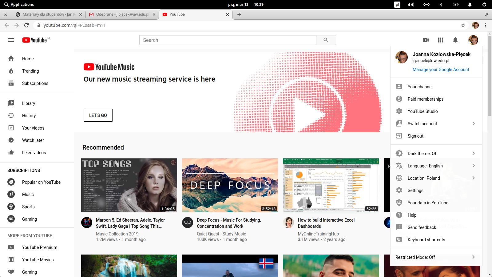
Task: Open Settings from account menu
Action: tap(436, 190)
